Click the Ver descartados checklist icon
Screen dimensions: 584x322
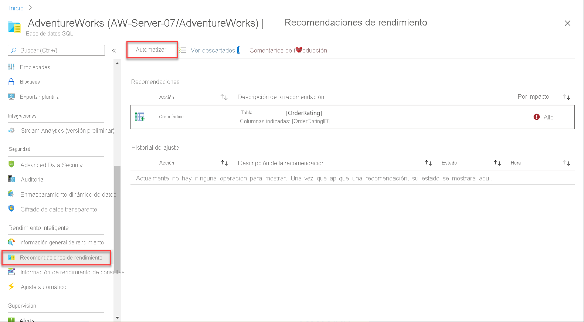coord(182,50)
